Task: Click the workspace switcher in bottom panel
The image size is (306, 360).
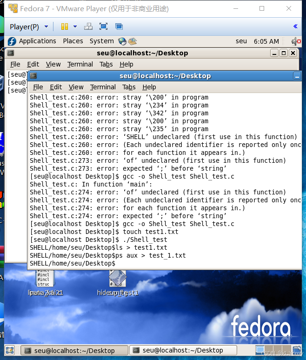Action: (273, 350)
